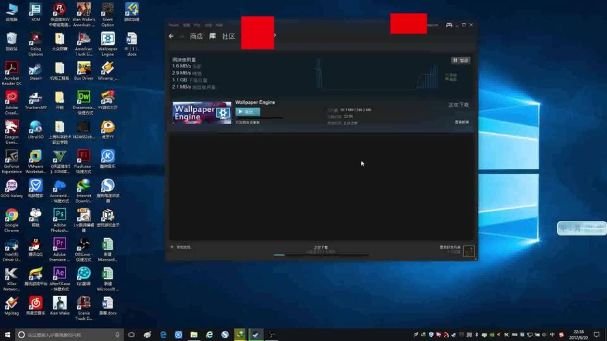Click the Wallpaper Engine banner thumbnail
This screenshot has height=341, width=607.
pyautogui.click(x=201, y=113)
